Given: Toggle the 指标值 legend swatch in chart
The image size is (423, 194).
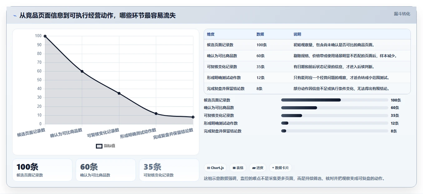Looking at the screenshot, I should coord(99,146).
